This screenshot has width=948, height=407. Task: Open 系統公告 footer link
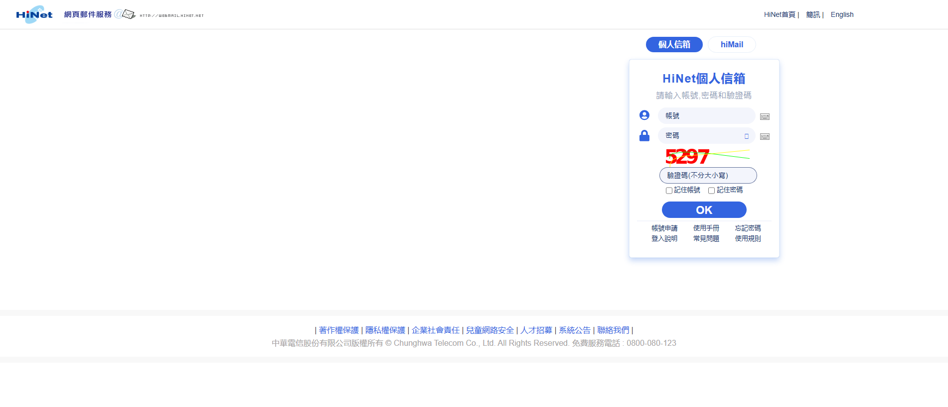(x=575, y=330)
